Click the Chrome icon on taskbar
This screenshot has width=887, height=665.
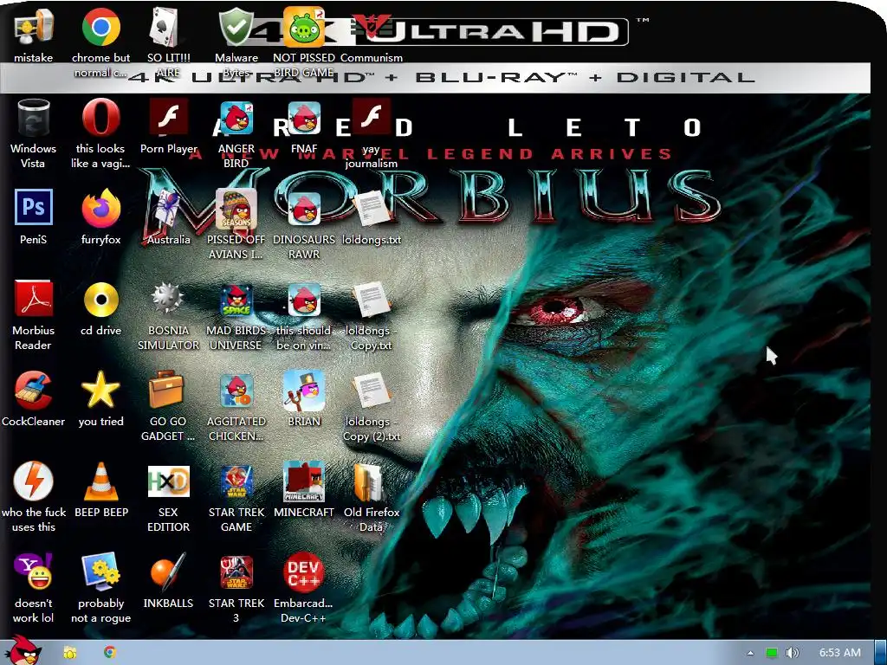coord(110,652)
